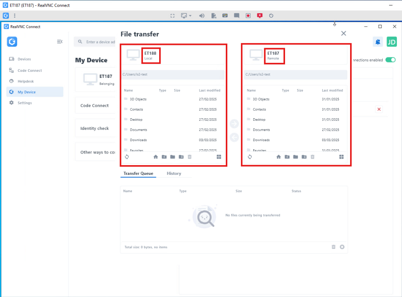The image size is (402, 297).
Task: Switch local pane to grid view
Action: tap(219, 157)
